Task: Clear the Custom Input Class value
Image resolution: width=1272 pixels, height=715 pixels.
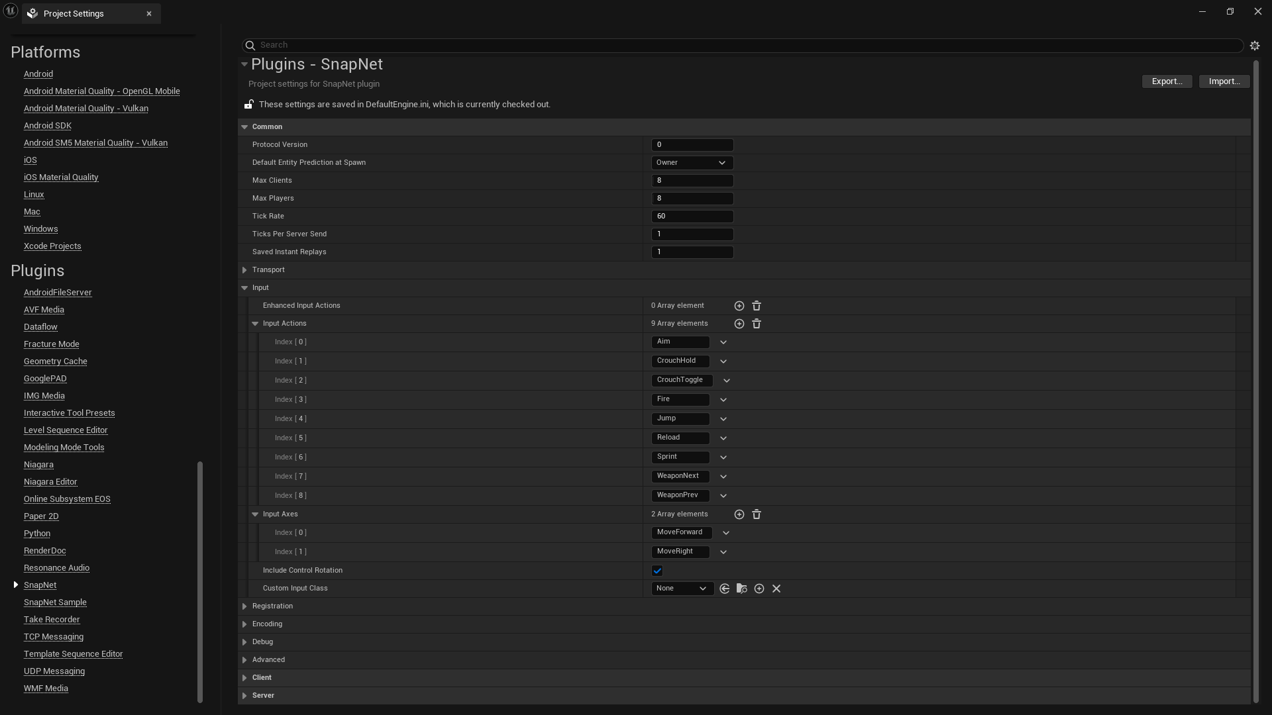Action: click(x=776, y=589)
